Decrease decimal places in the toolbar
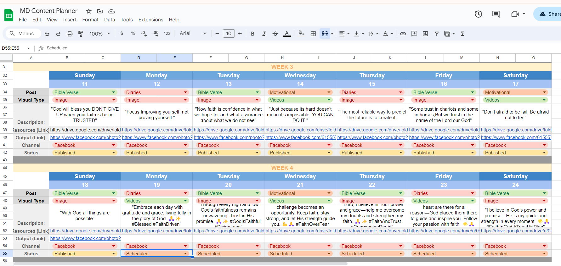The width and height of the screenshot is (561, 266). [144, 33]
